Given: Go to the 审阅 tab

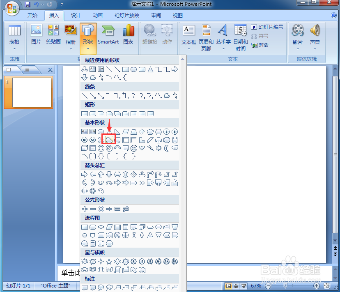Looking at the screenshot, I should [x=156, y=16].
